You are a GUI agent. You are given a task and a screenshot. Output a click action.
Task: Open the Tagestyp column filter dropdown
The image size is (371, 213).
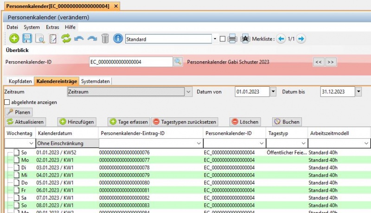303,144
